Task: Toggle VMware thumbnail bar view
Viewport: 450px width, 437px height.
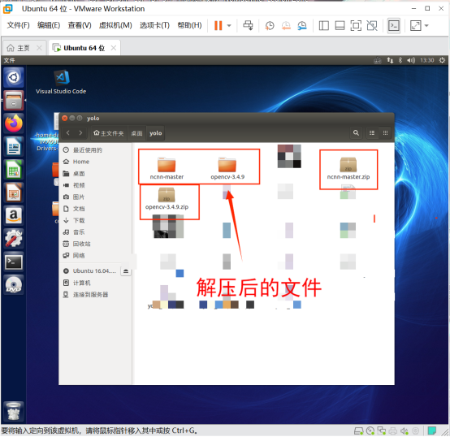Action: 340,25
